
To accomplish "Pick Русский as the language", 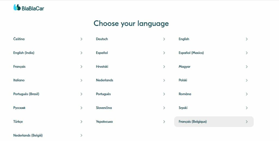I will [x=48, y=108].
